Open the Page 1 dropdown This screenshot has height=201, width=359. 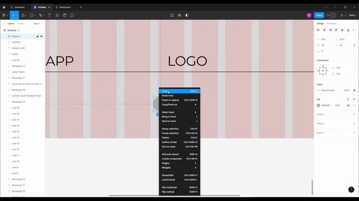[37, 23]
